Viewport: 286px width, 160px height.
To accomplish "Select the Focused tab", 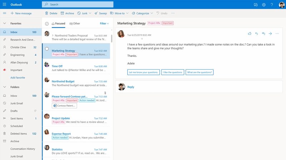I will pyautogui.click(x=58, y=23).
